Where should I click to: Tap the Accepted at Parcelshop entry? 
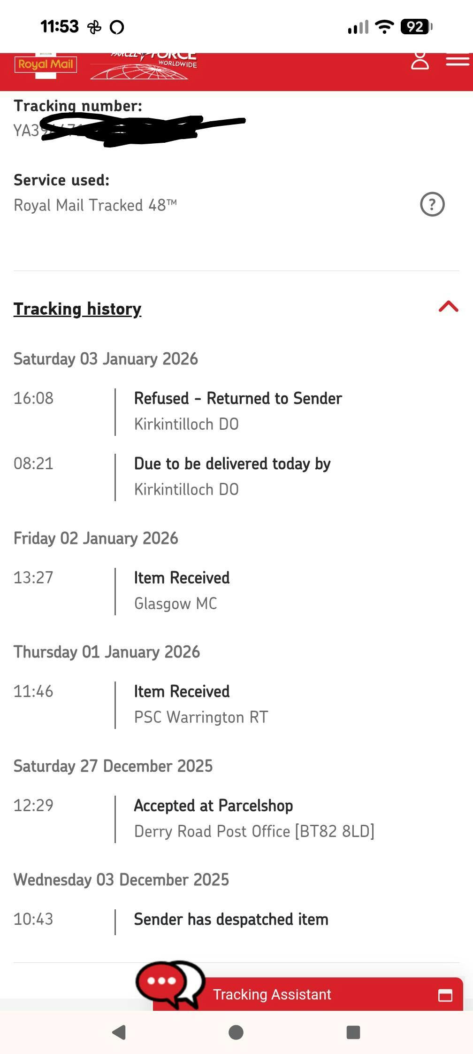pyautogui.click(x=213, y=806)
